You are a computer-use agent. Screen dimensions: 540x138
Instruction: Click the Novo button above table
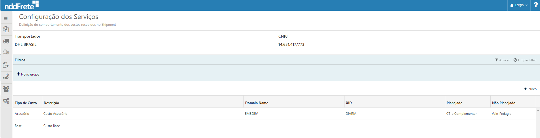pos(530,89)
